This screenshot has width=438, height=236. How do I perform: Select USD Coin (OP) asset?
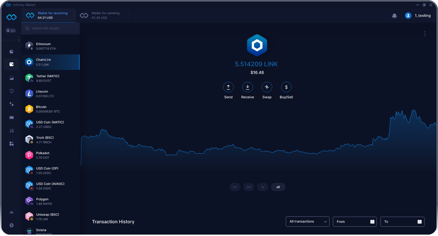[x=50, y=170]
